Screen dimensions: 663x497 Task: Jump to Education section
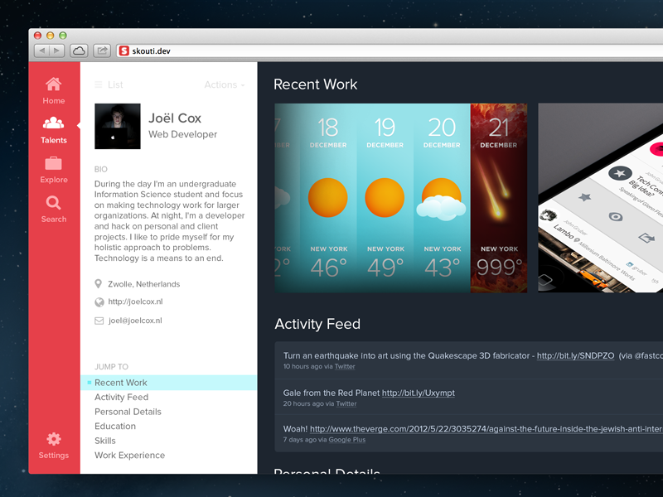[115, 426]
